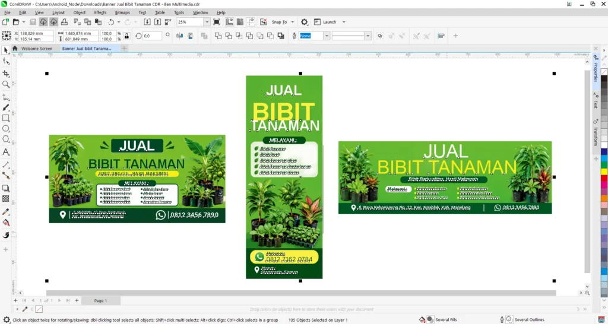Toggle the Snap Off button

tap(263, 22)
